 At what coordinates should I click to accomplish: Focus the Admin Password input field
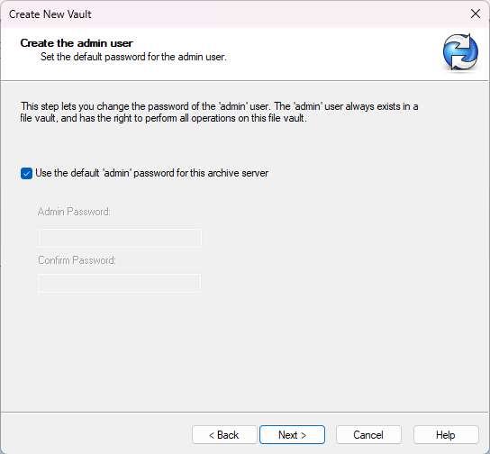tap(120, 238)
